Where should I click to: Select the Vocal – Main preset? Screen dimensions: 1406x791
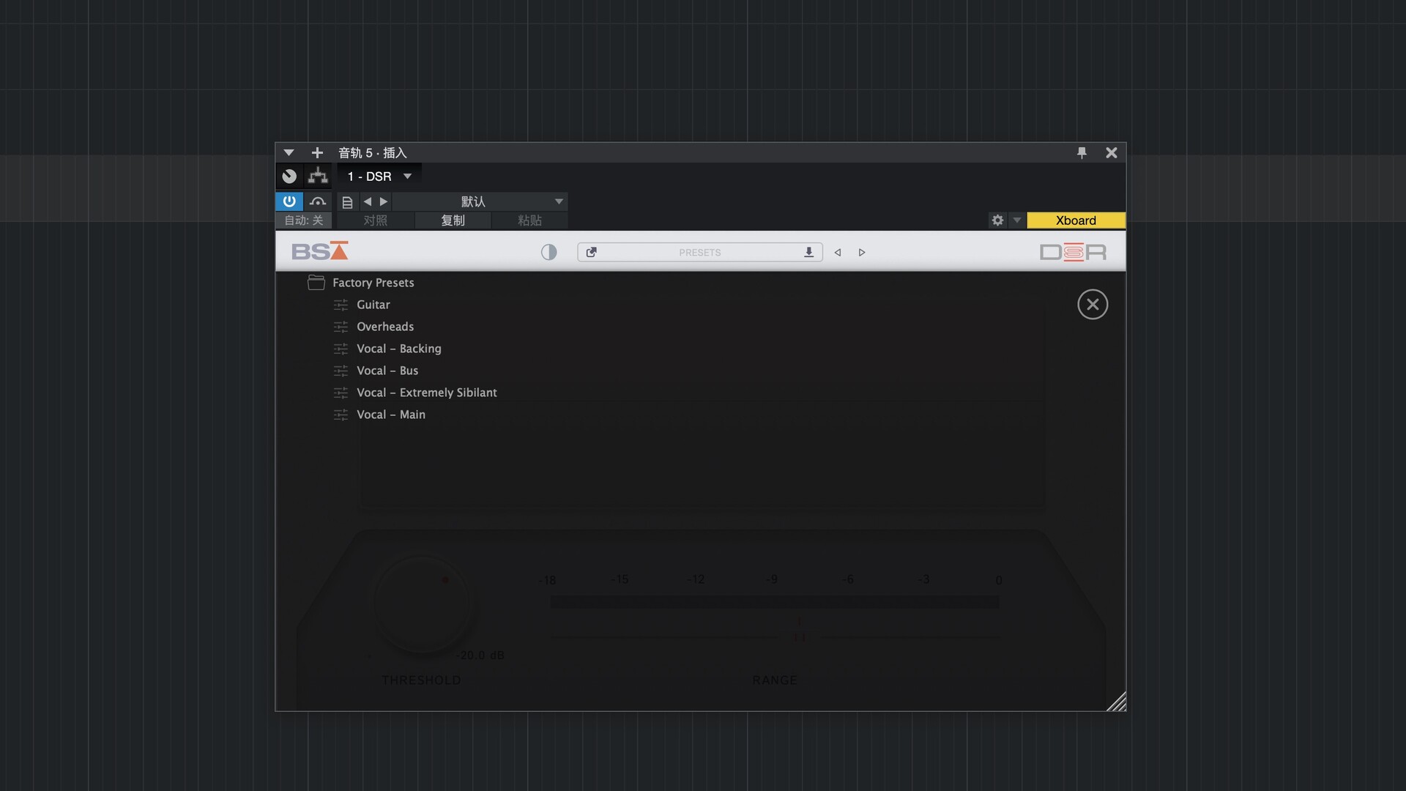tap(390, 415)
